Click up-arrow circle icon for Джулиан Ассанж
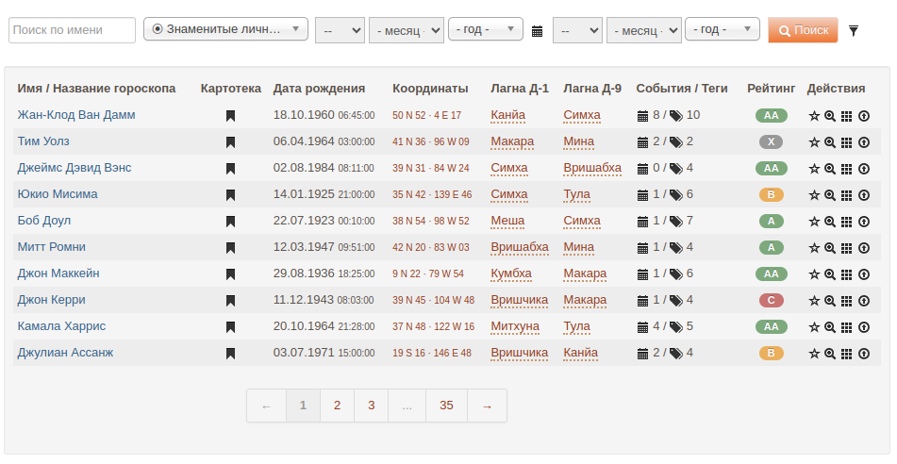 point(864,353)
